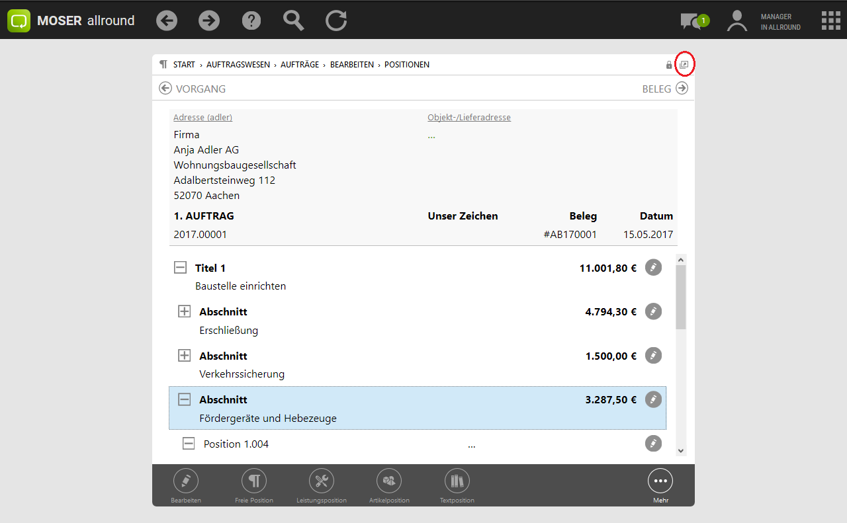The height and width of the screenshot is (523, 847).
Task: Go to AUFTRAGSWESEN in breadcrumb
Action: (x=238, y=65)
